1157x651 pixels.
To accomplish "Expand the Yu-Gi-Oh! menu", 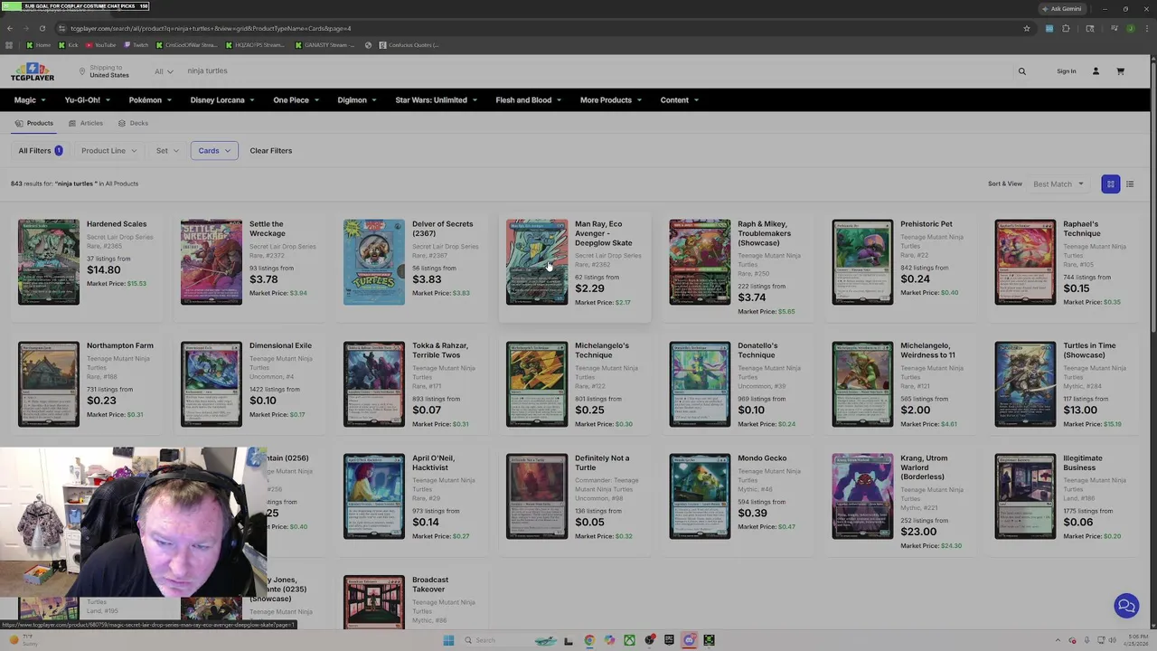I will tap(87, 100).
